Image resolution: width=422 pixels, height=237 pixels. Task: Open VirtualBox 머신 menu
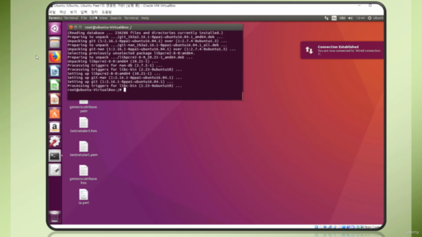pos(63,12)
